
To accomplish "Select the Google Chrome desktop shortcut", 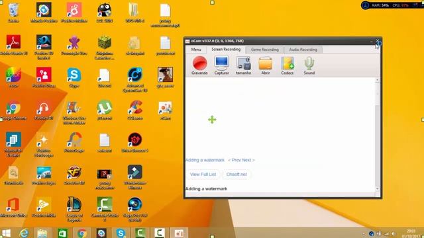I will [x=13, y=110].
